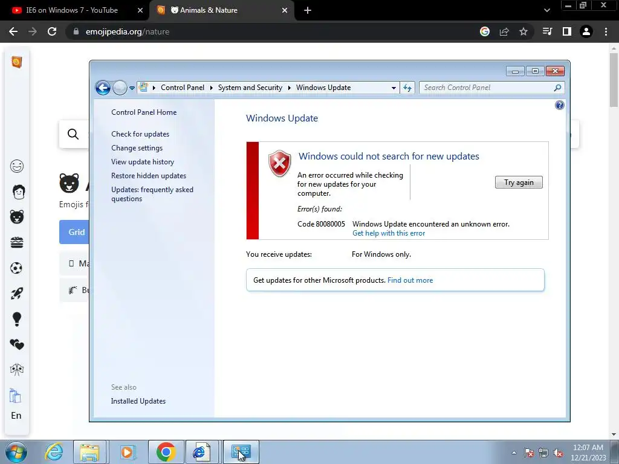Switch to Animals & Nature browser tab
Screen dimensions: 619x464
tap(209, 10)
